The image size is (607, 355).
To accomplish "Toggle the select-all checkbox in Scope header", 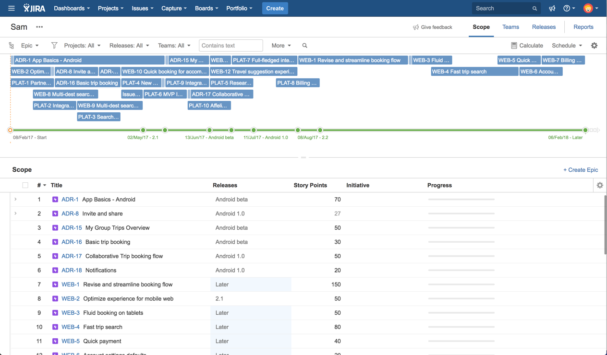I will [25, 185].
